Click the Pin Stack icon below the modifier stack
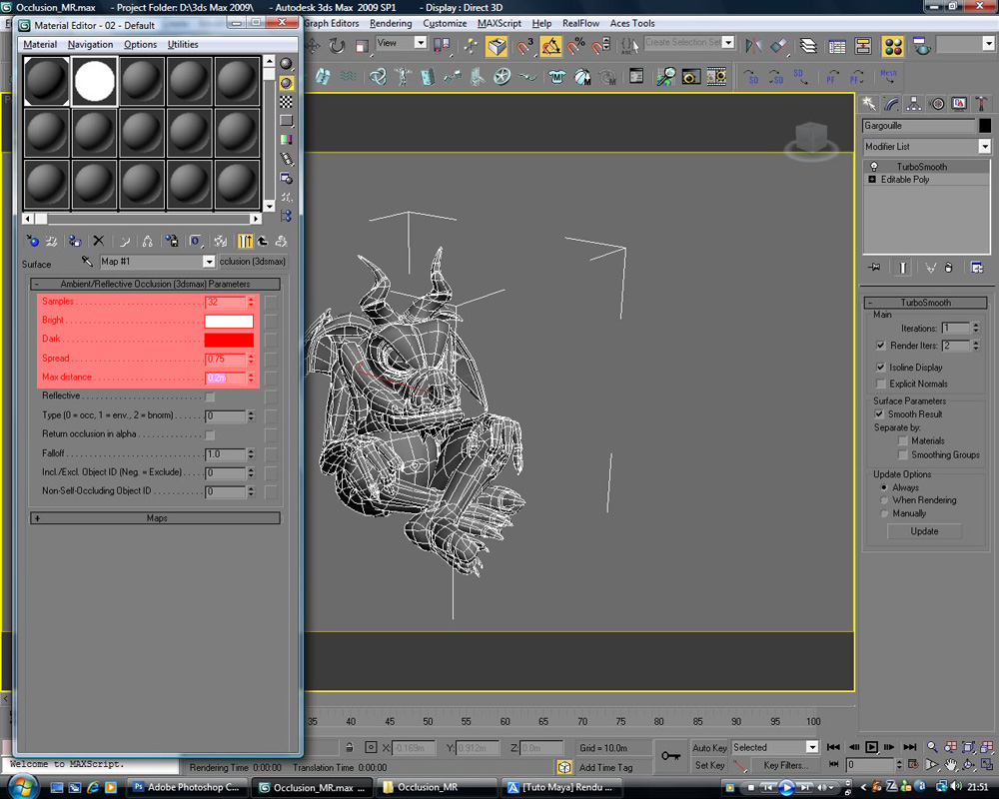This screenshot has width=999, height=799. (x=874, y=267)
